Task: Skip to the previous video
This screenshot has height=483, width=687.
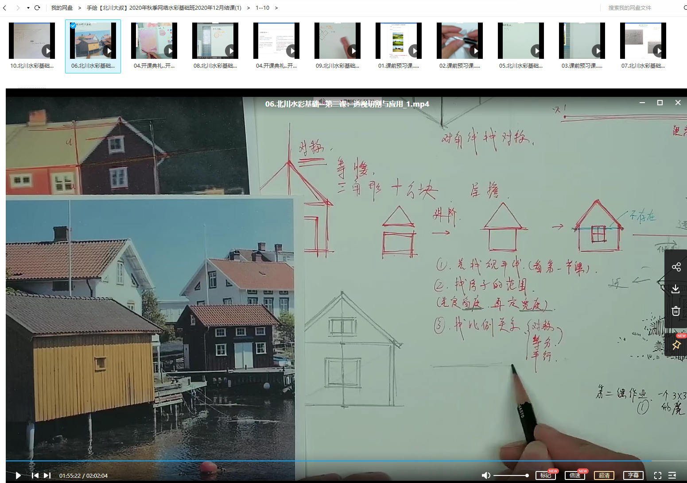Action: tap(35, 475)
